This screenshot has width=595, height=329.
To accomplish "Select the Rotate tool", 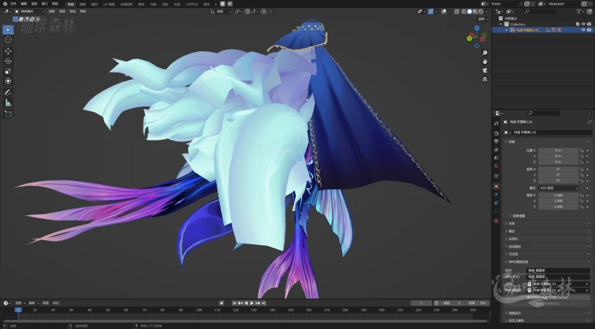I will (8, 61).
